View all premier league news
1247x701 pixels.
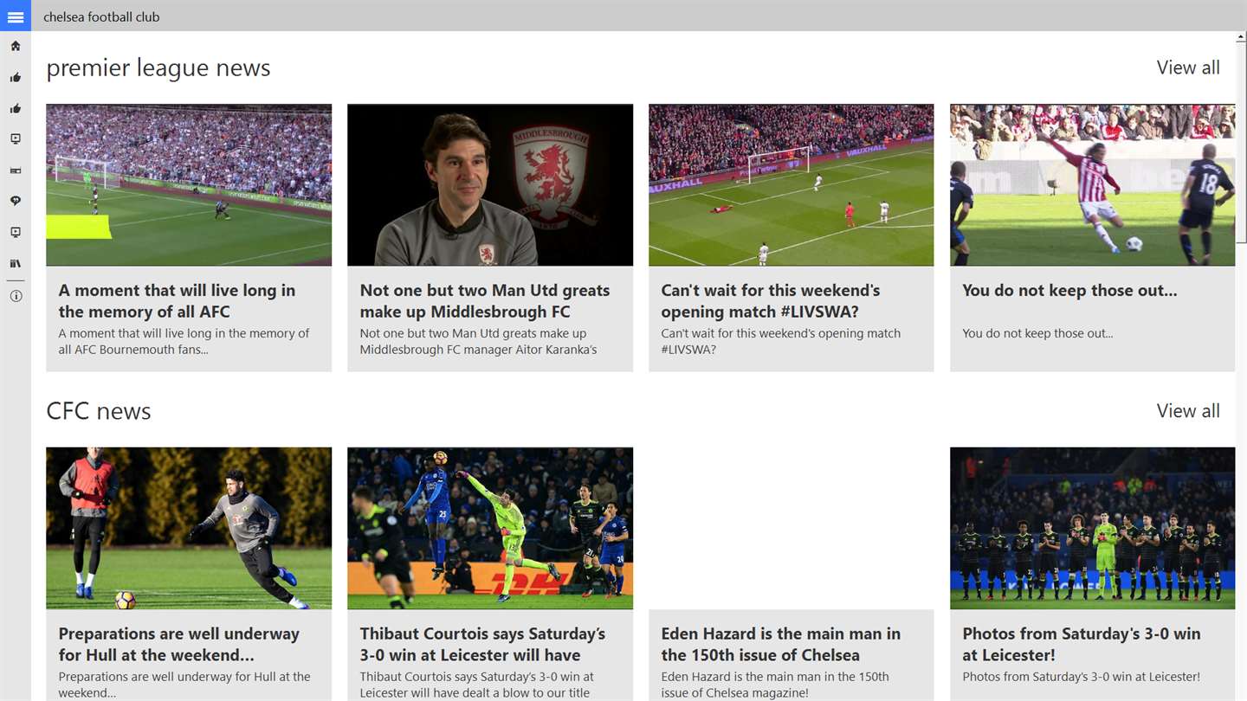pos(1188,68)
